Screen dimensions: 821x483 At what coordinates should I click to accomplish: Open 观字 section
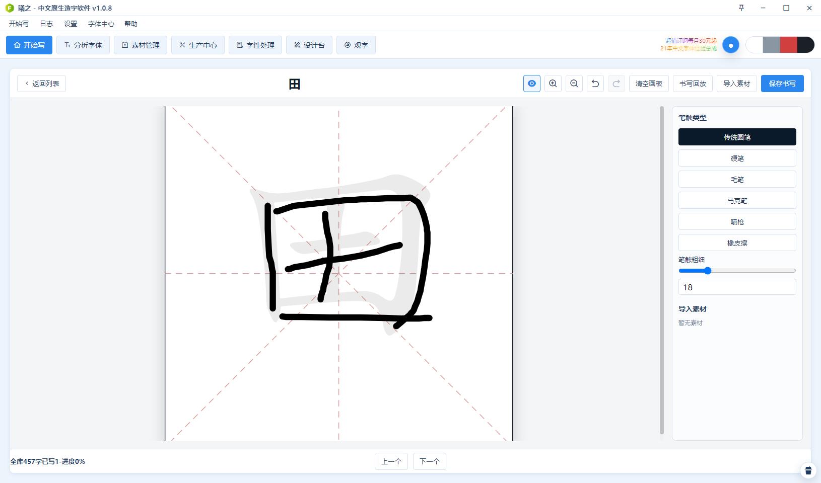(356, 45)
